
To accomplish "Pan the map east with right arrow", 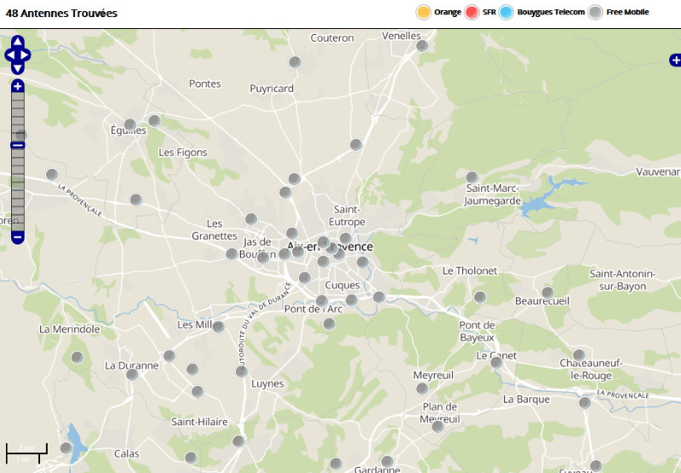I will [26, 55].
